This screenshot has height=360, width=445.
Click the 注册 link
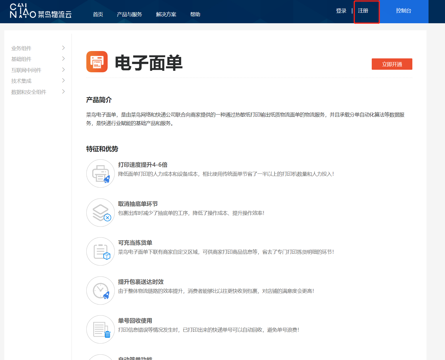363,11
